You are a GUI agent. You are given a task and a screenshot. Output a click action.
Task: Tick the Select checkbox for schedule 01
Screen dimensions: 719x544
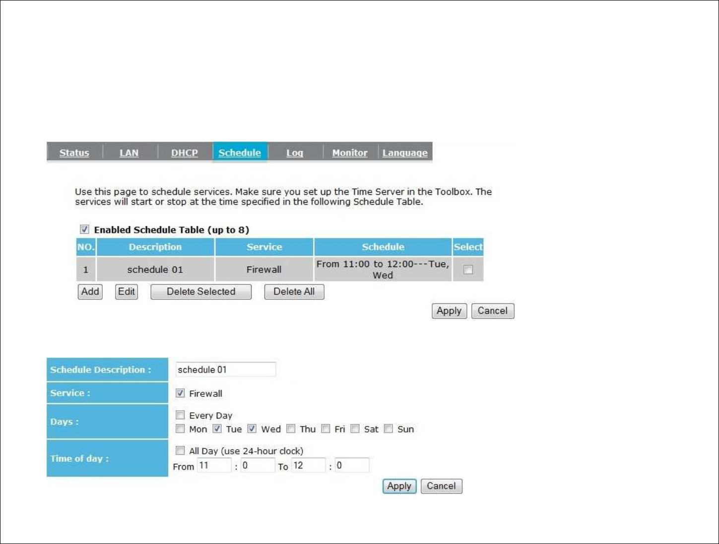click(x=468, y=270)
